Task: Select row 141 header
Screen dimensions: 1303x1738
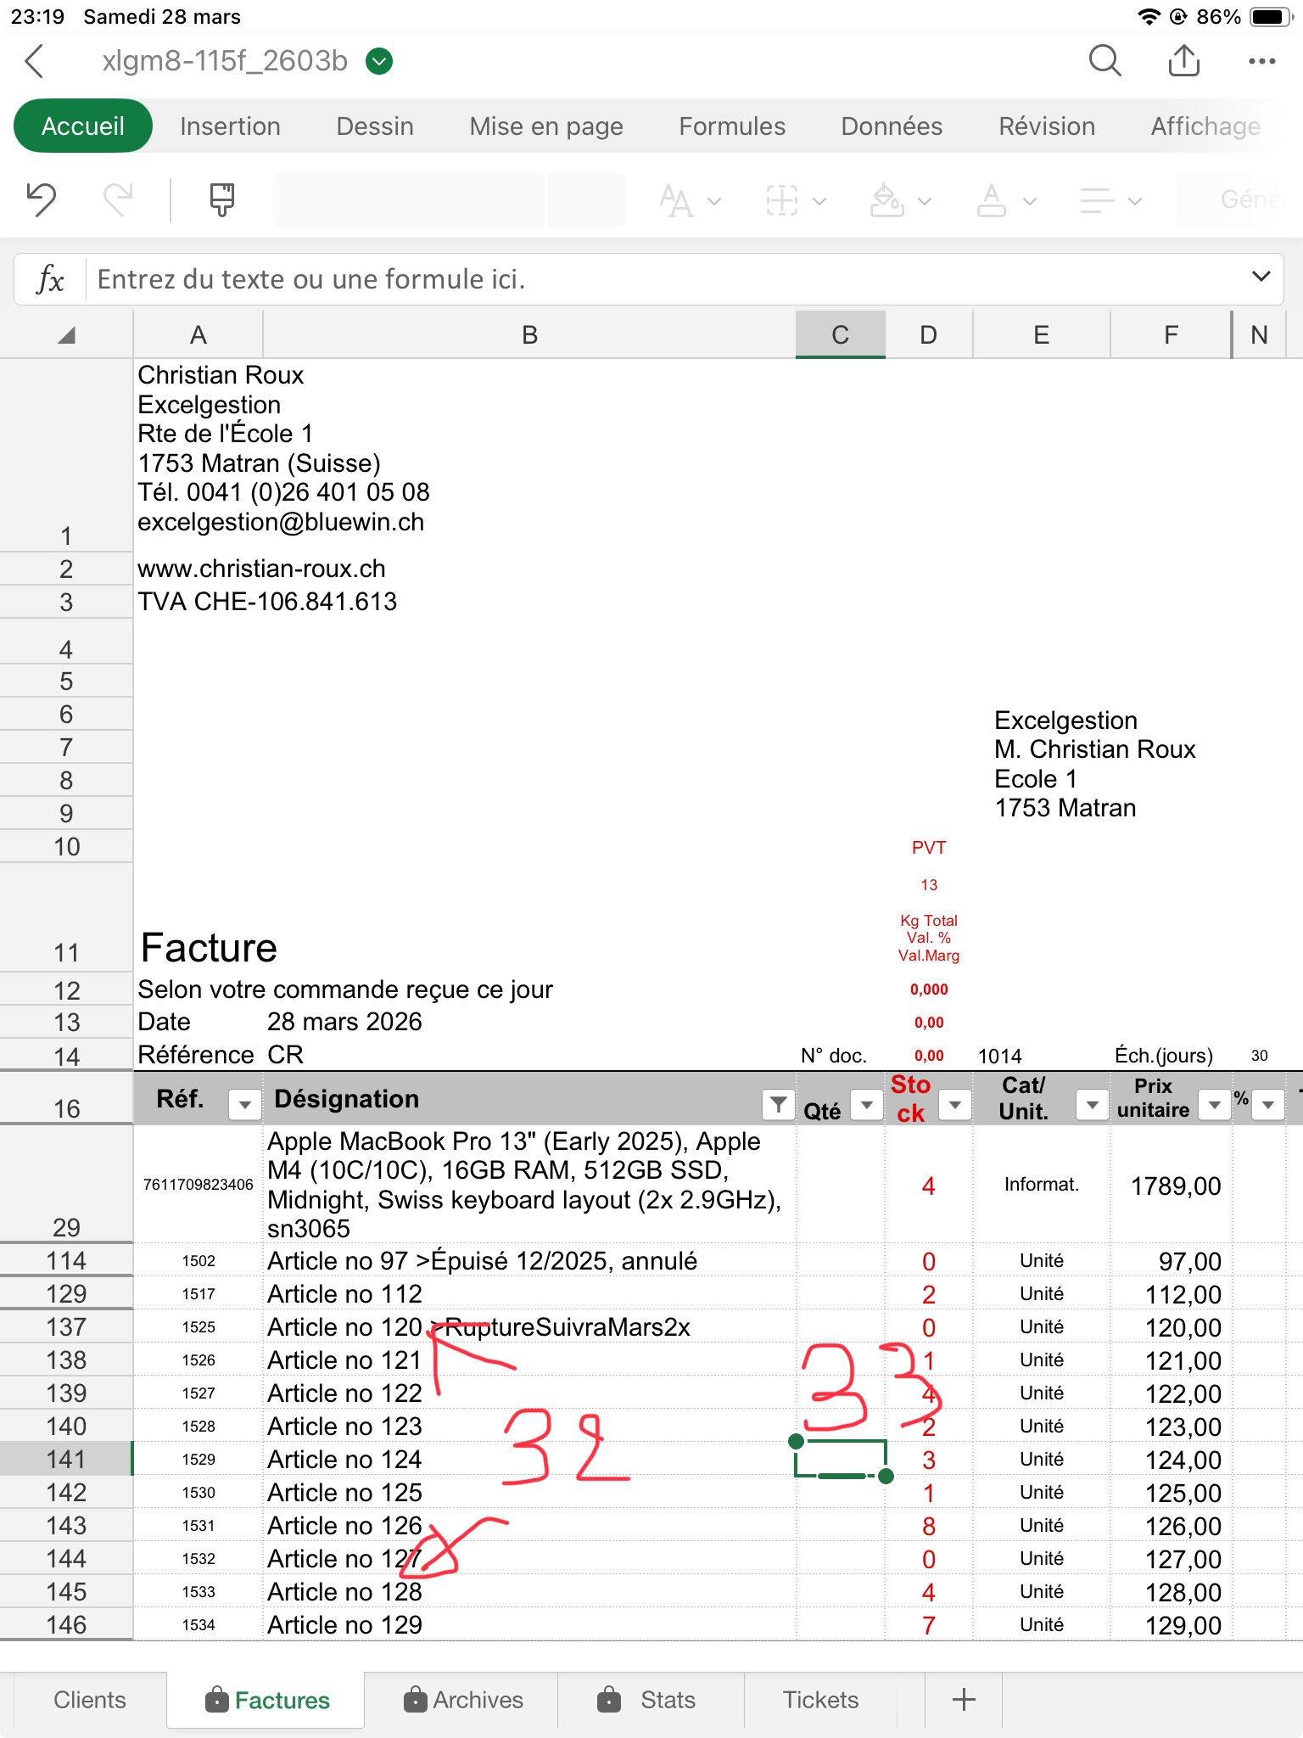Action: (66, 1460)
